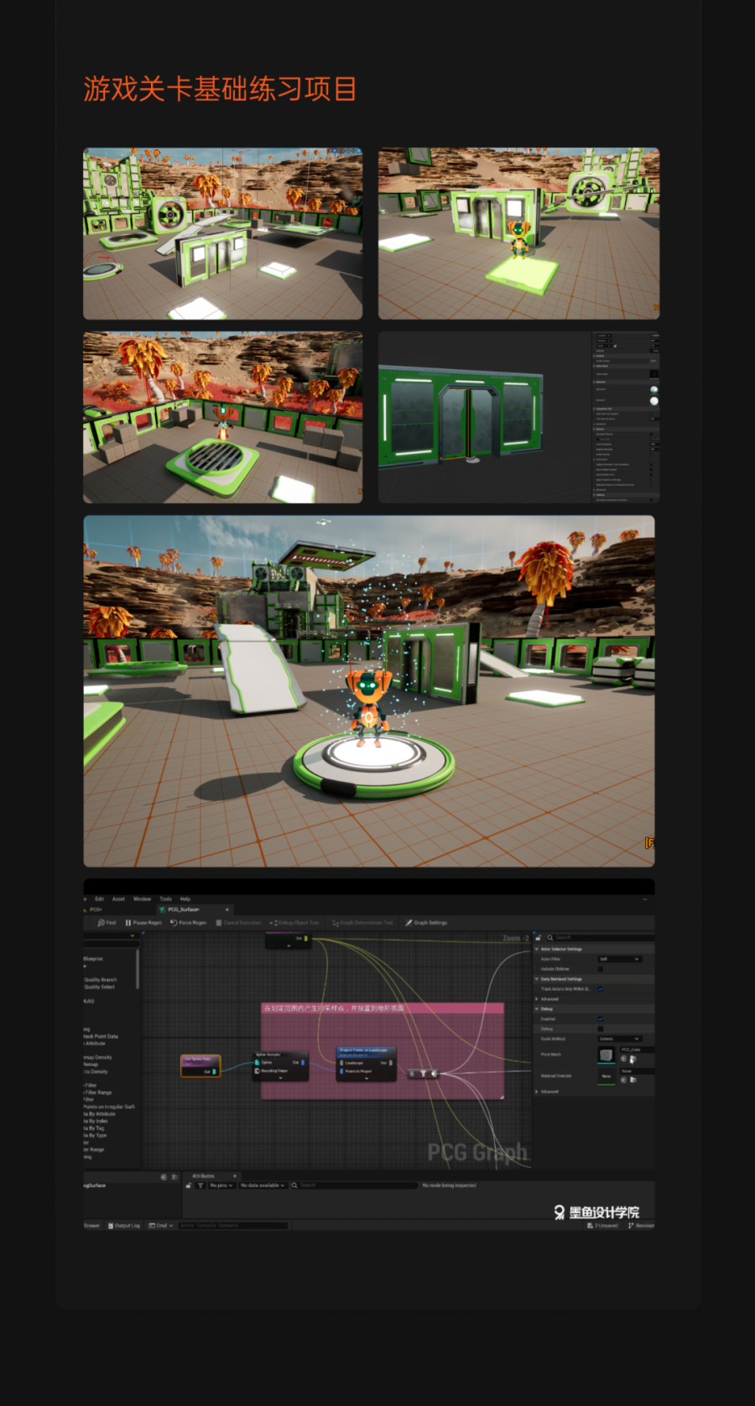Open the Actor Filter dropdown
The image size is (755, 1406).
click(x=619, y=959)
